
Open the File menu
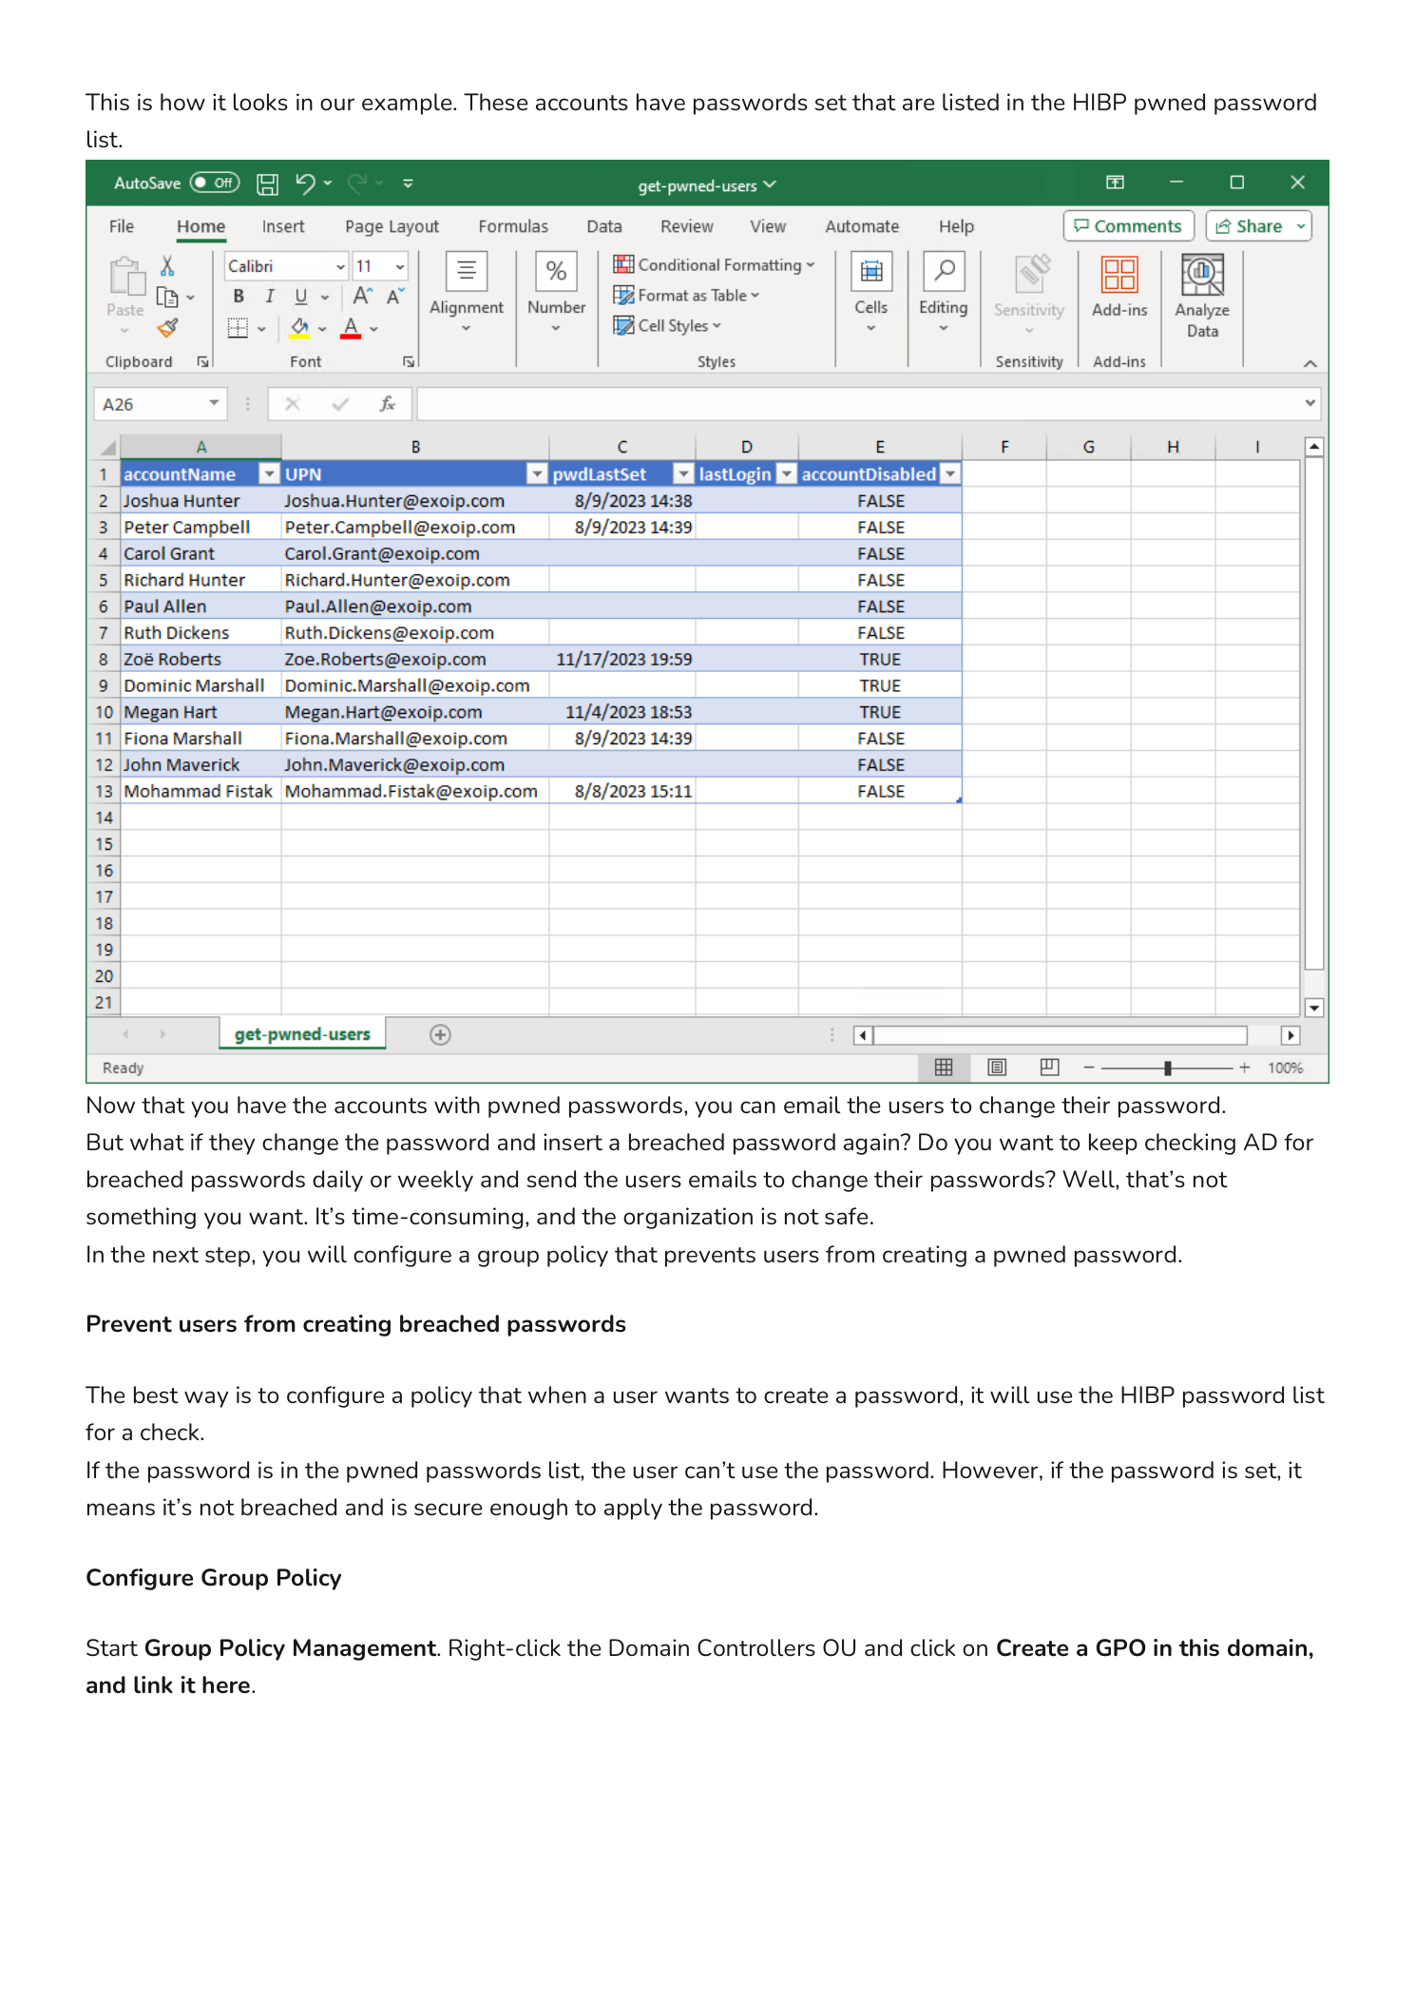[122, 226]
